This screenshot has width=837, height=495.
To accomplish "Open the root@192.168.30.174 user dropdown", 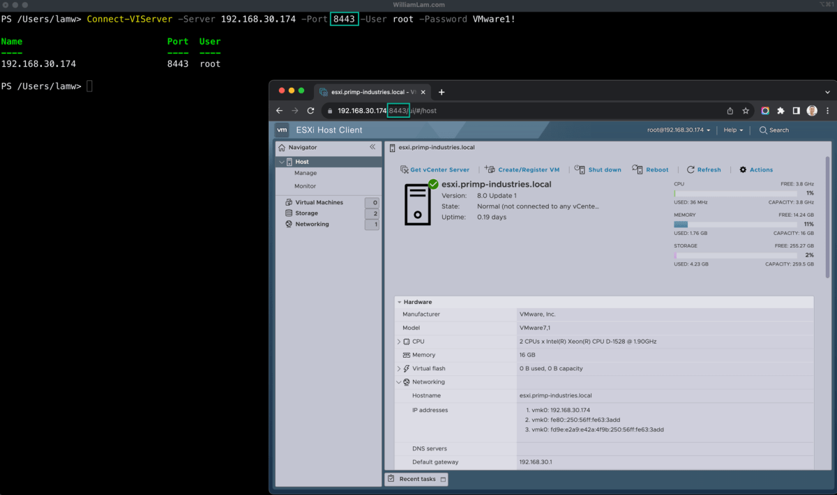I will click(x=679, y=130).
